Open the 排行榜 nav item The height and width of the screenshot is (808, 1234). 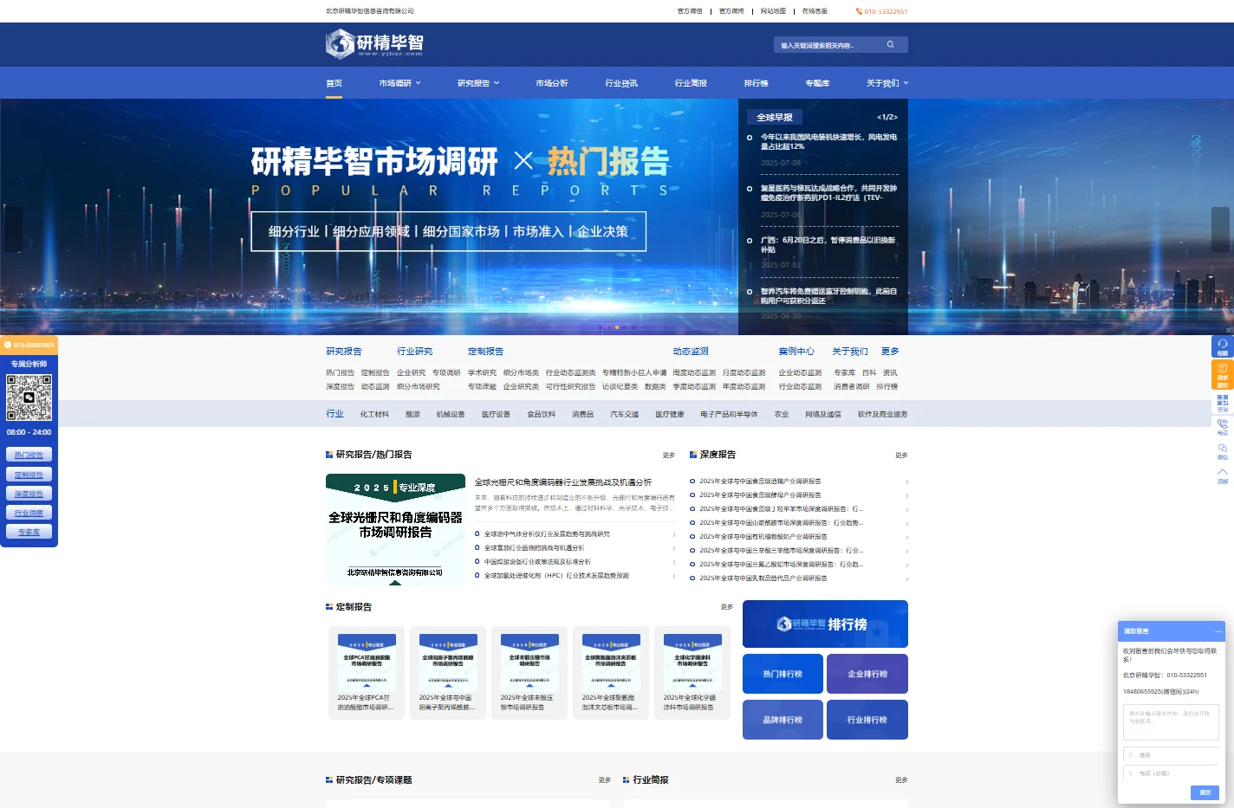tap(756, 83)
